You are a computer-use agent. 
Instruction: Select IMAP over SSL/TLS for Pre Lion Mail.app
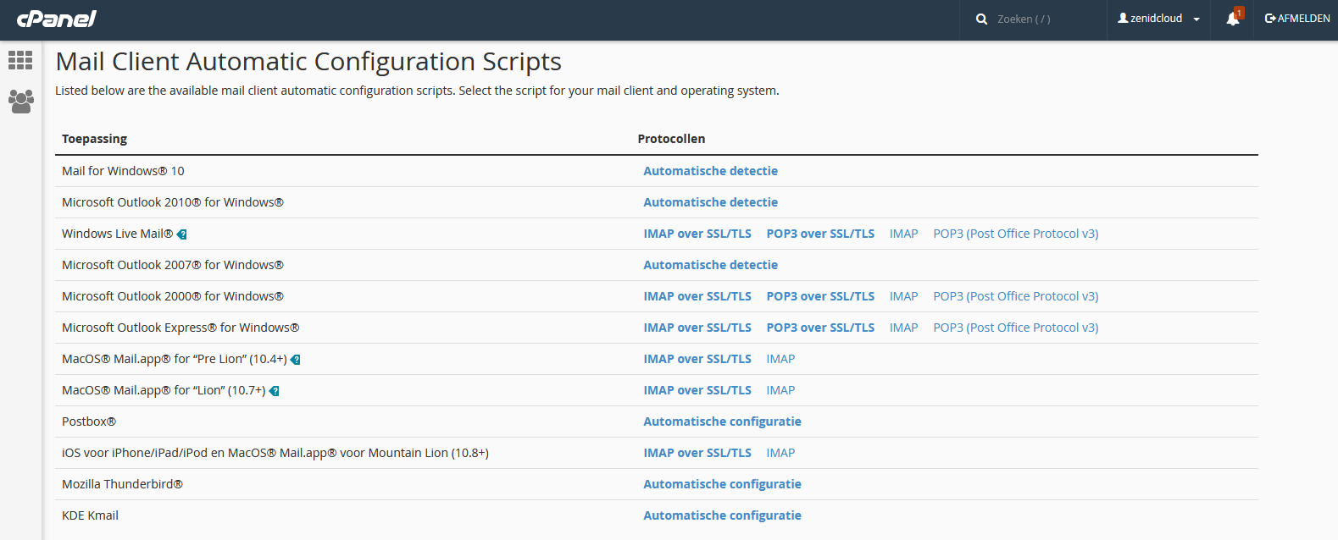click(x=697, y=359)
